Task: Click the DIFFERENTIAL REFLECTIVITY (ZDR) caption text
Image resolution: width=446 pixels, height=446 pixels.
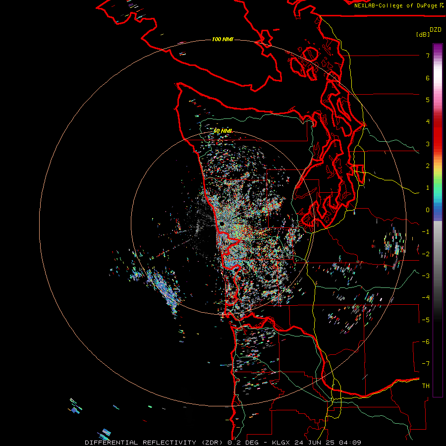Action: pyautogui.click(x=155, y=443)
